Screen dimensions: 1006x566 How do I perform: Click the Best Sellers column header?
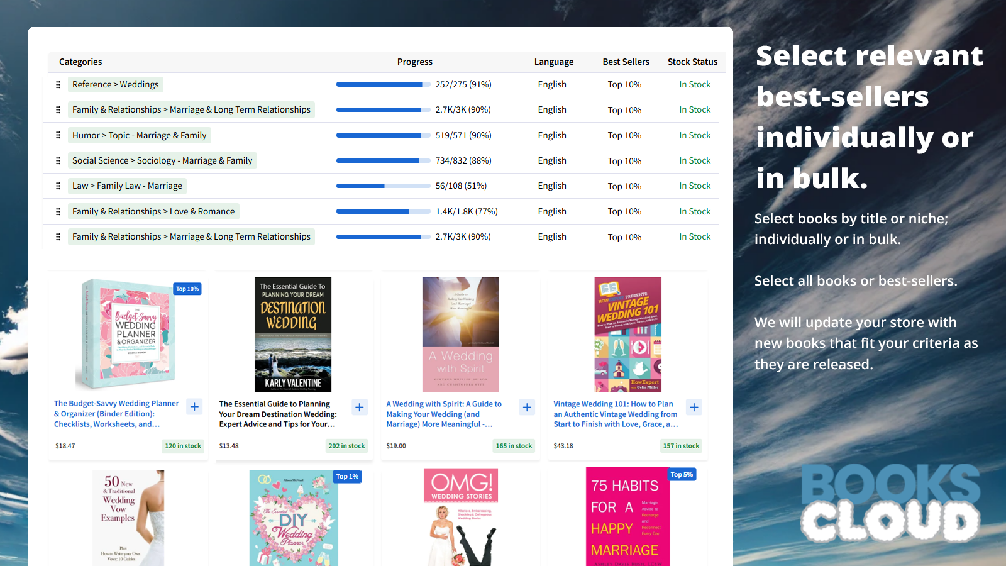click(x=626, y=62)
